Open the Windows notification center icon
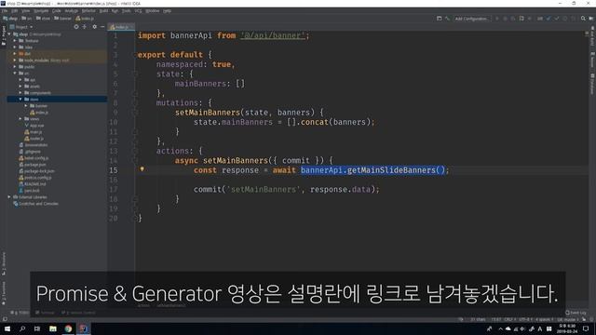Screen dimensions: 596x335 pos(586,328)
